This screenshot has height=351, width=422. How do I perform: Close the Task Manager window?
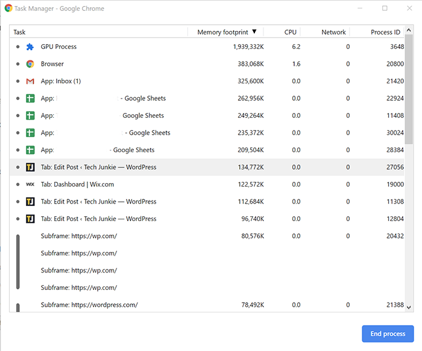pyautogui.click(x=409, y=8)
